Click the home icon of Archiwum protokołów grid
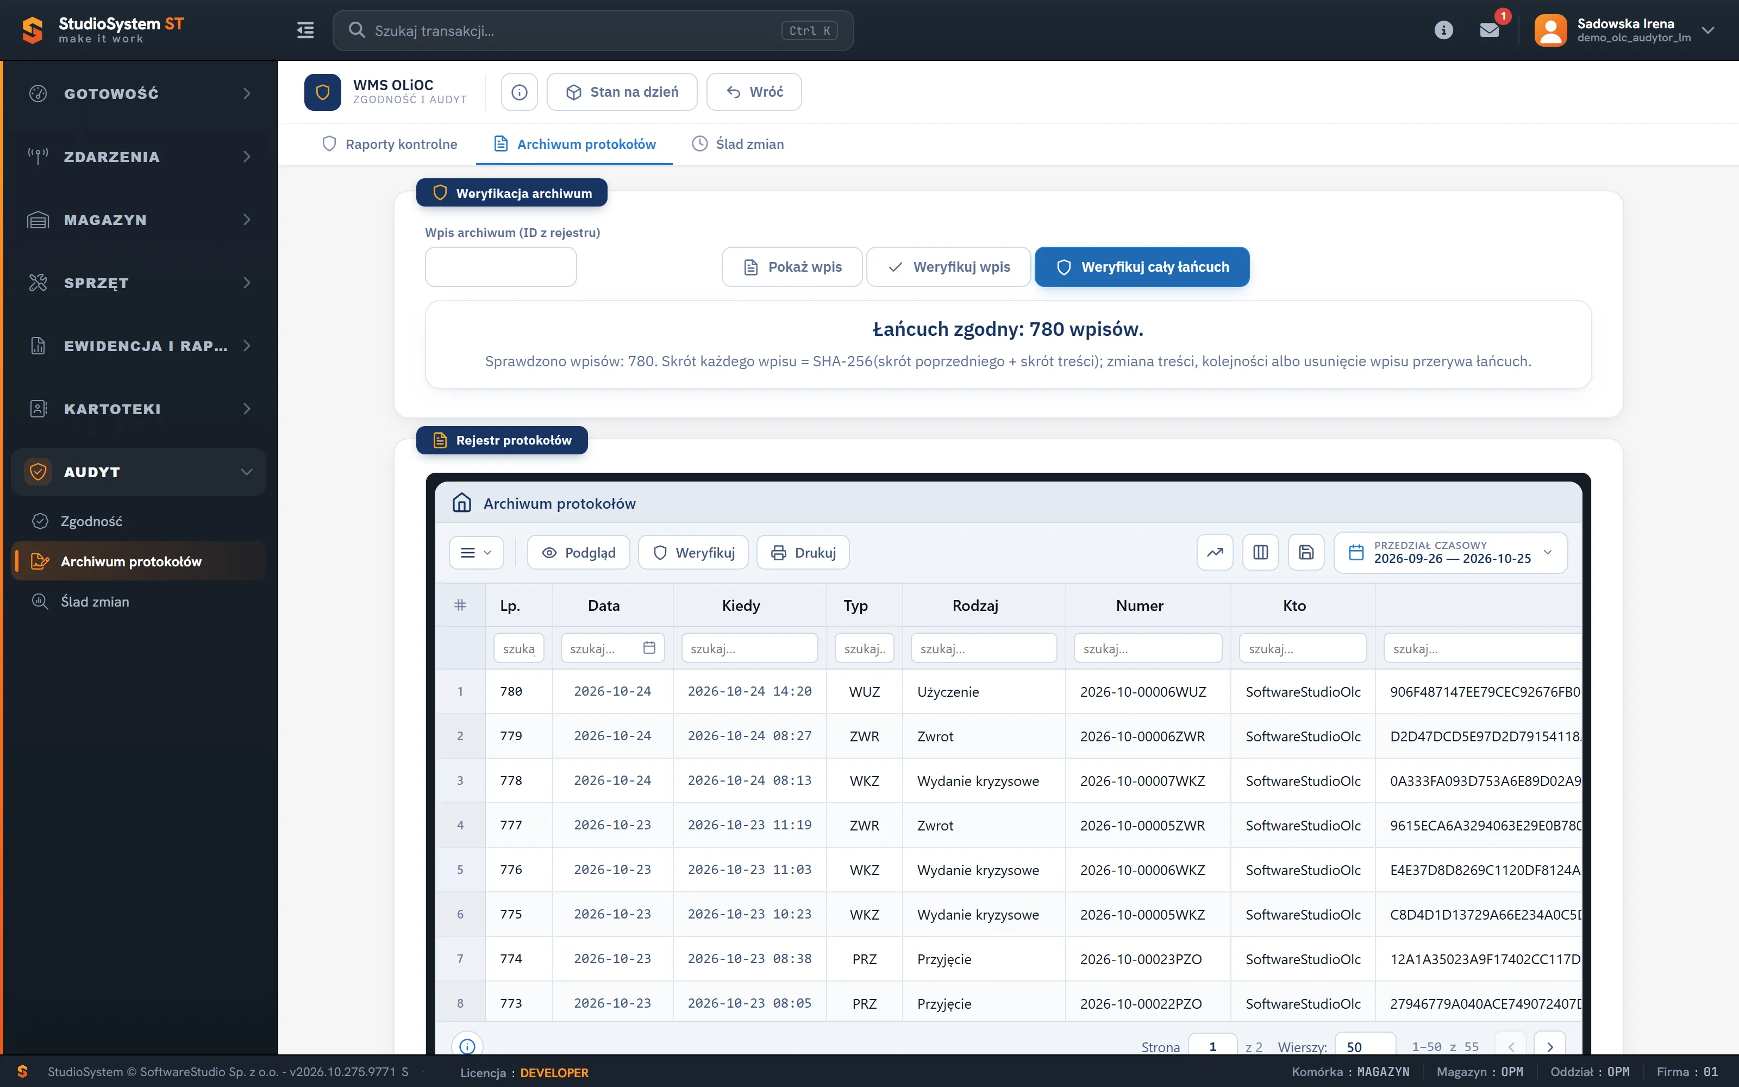Viewport: 1739px width, 1087px height. tap(462, 503)
